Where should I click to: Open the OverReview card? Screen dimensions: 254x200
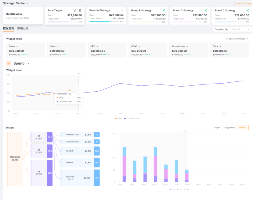click(x=23, y=16)
